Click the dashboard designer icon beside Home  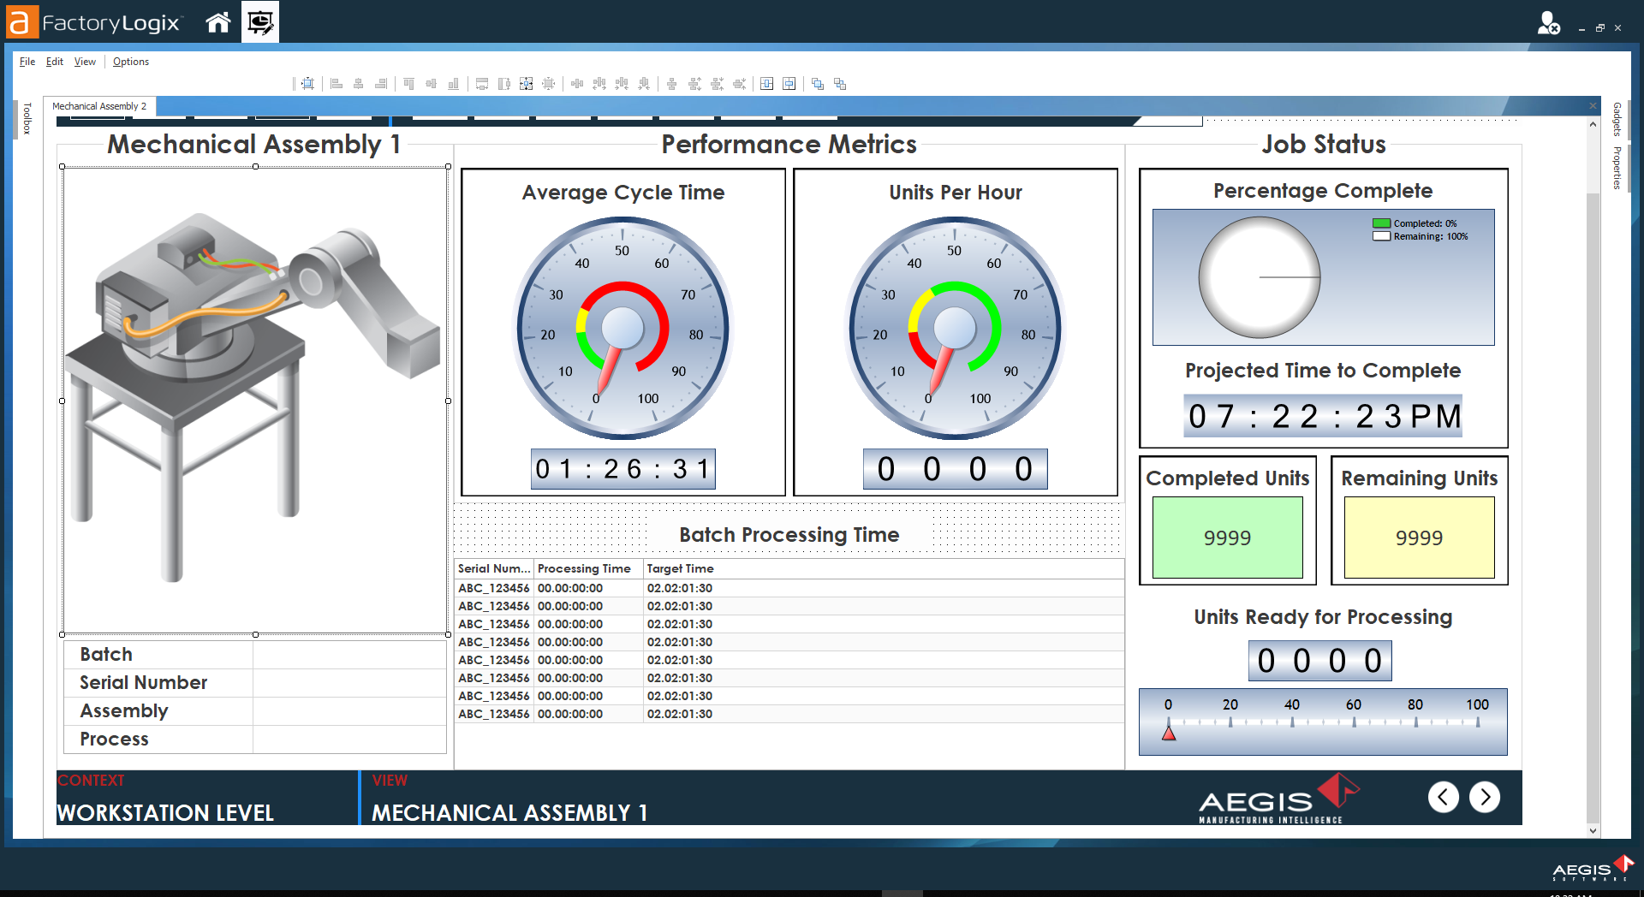point(259,22)
